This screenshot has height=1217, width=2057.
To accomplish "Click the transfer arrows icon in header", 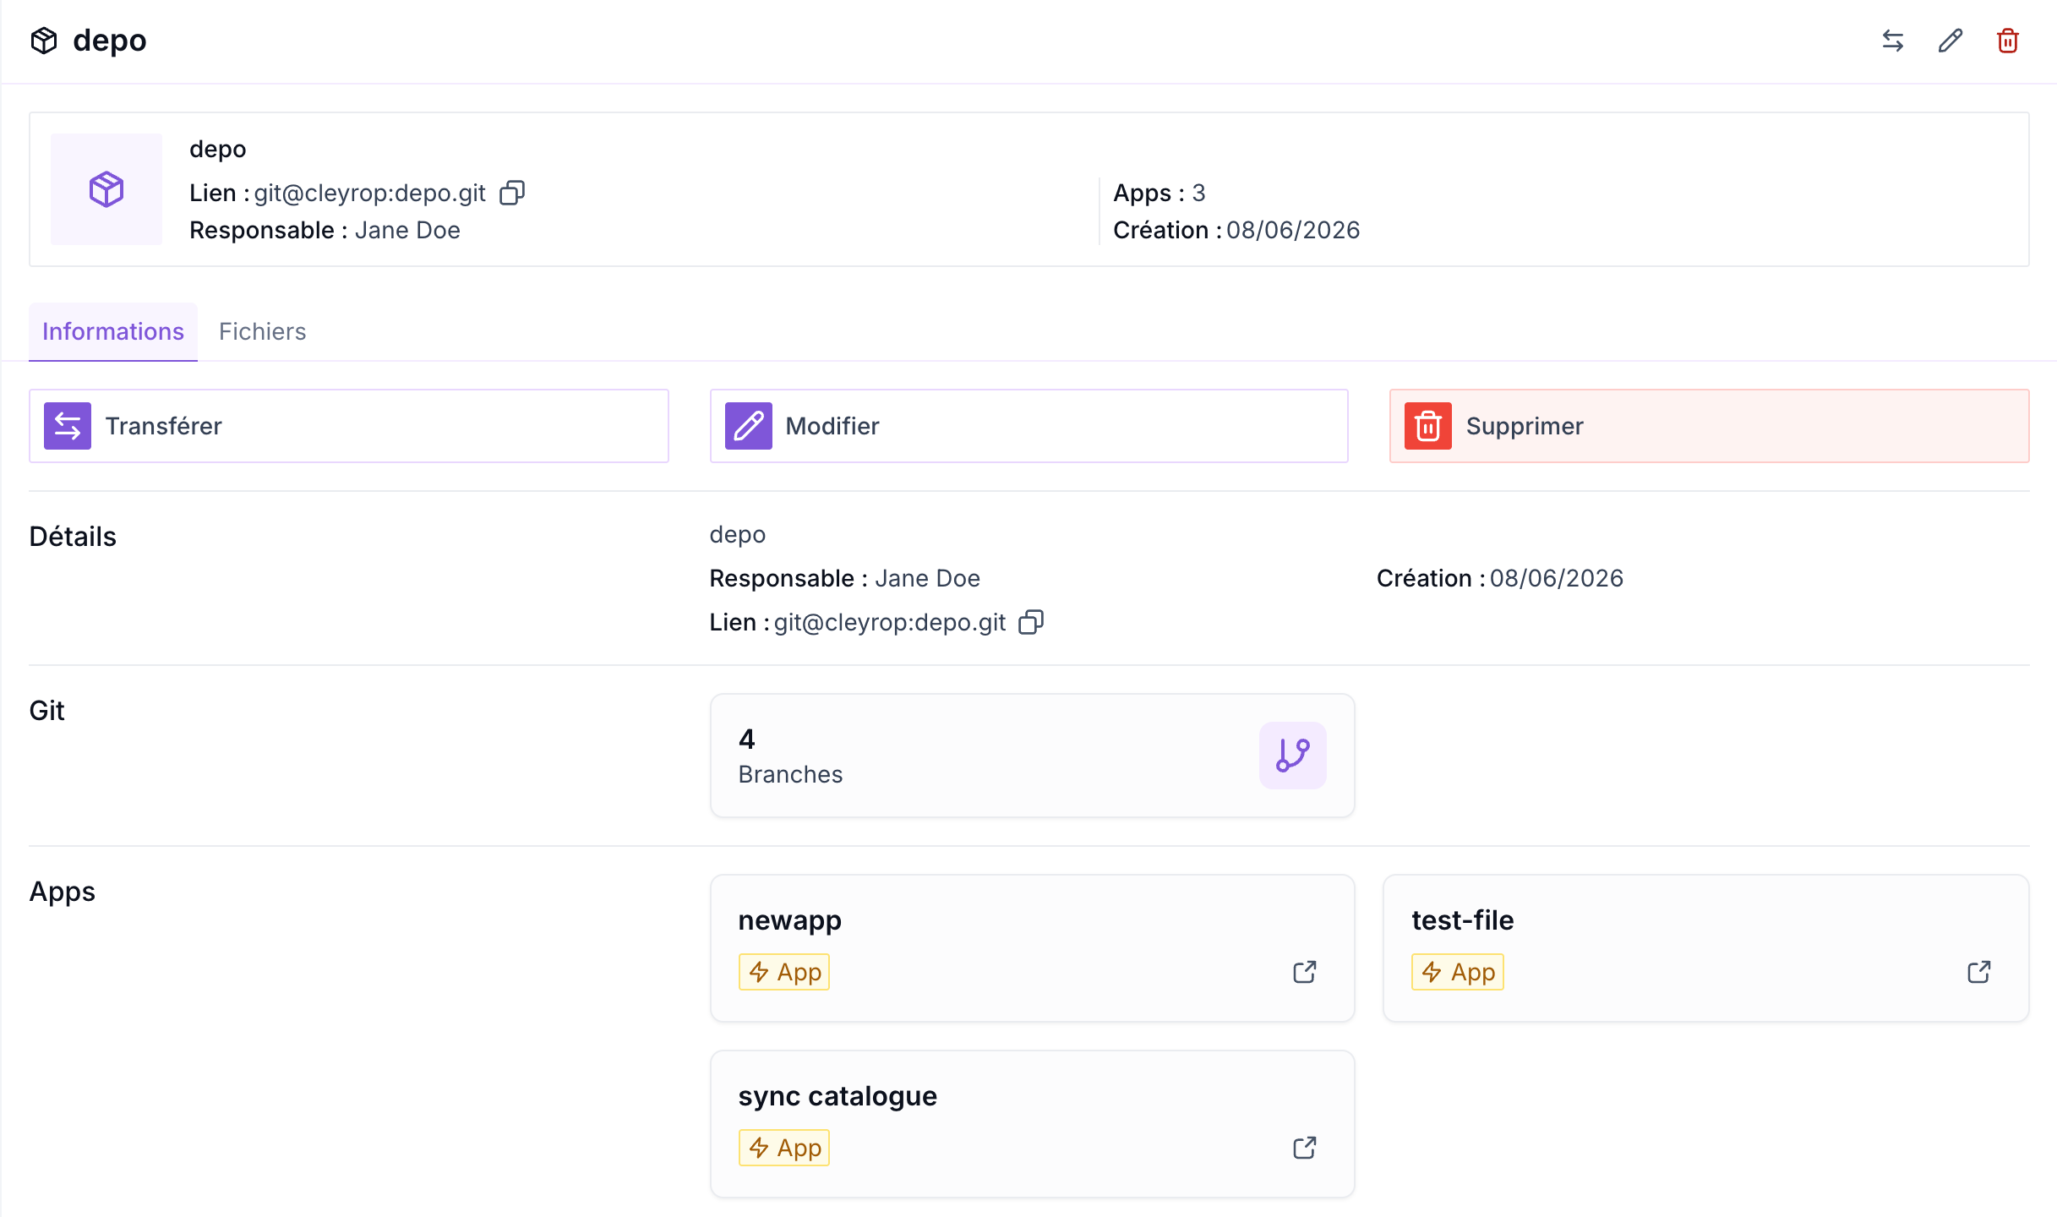I will [x=1893, y=41].
